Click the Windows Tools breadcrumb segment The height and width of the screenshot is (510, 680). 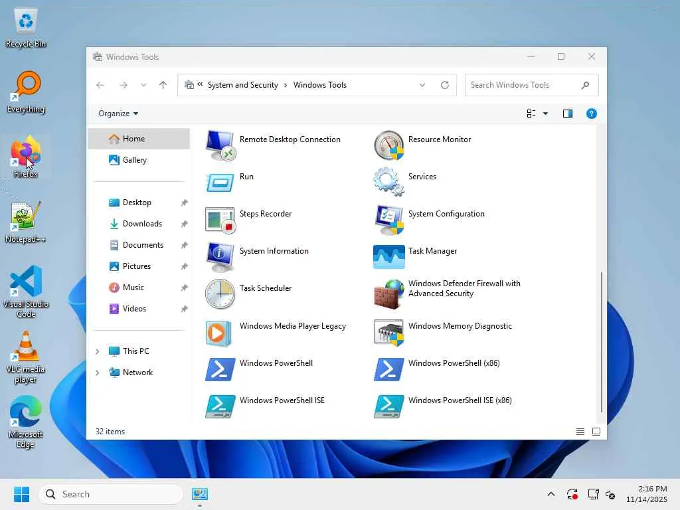(x=319, y=85)
